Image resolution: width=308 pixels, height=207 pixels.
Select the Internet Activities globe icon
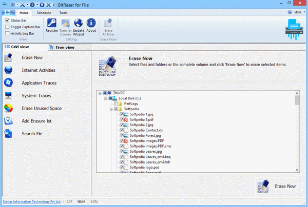pos(8,70)
